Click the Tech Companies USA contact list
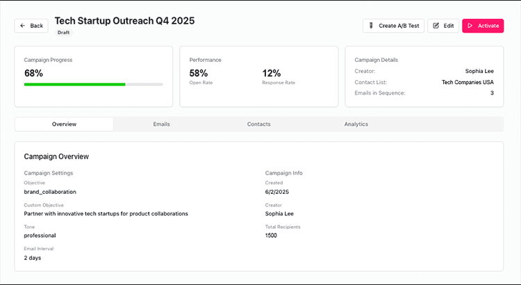 [468, 82]
